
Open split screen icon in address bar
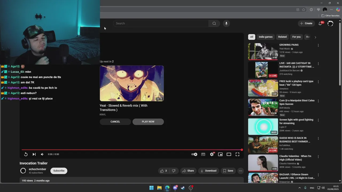point(298,10)
